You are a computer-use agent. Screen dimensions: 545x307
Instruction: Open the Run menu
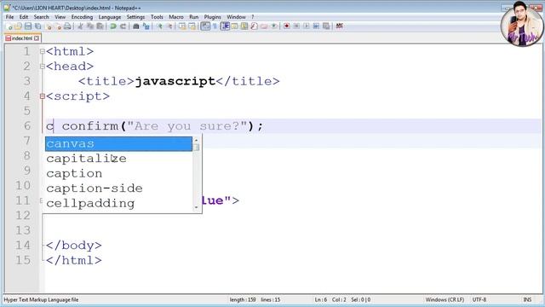[193, 17]
